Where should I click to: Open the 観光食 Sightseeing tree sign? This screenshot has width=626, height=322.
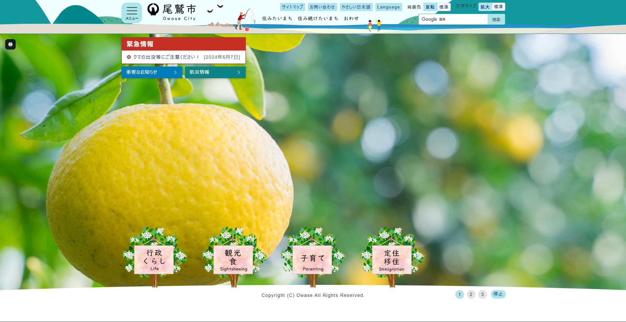233,257
